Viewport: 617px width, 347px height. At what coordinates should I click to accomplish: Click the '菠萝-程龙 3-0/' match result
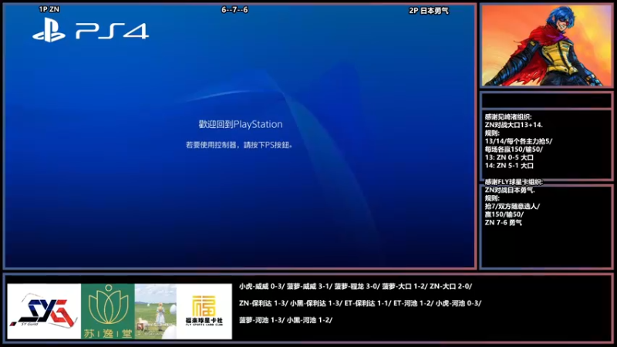point(357,286)
